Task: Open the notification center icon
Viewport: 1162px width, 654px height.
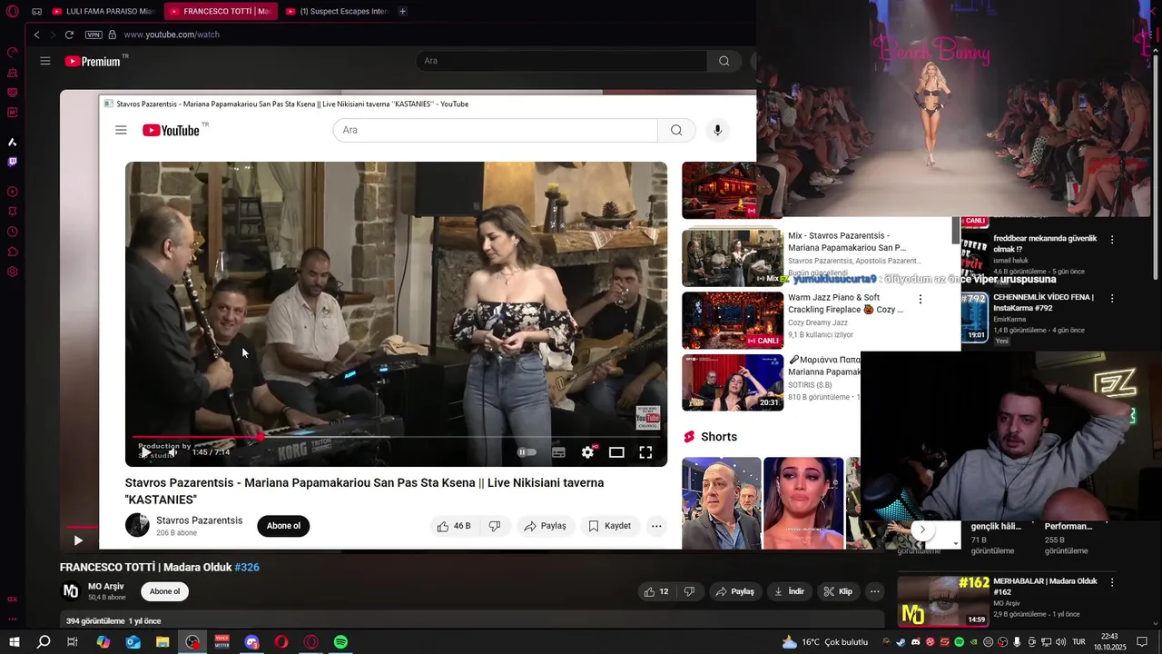Action: point(1143,642)
